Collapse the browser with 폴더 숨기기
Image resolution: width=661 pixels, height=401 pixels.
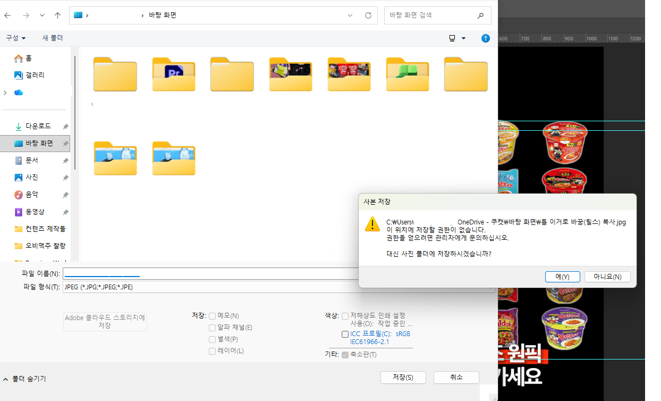(24, 379)
